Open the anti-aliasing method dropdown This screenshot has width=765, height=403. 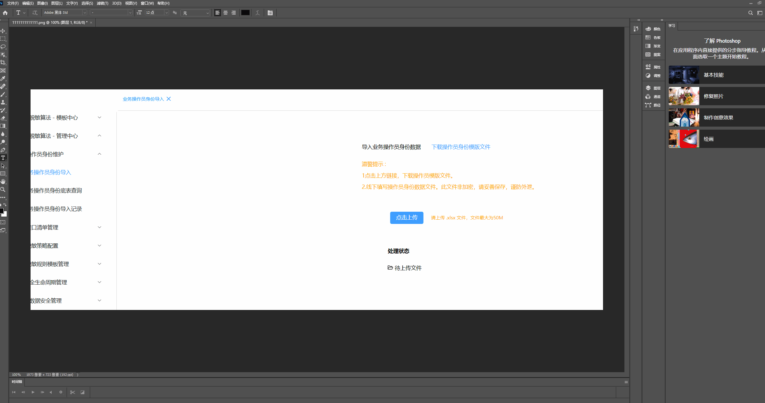(208, 13)
